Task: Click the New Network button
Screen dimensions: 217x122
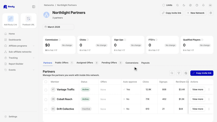Action: [x=196, y=13]
